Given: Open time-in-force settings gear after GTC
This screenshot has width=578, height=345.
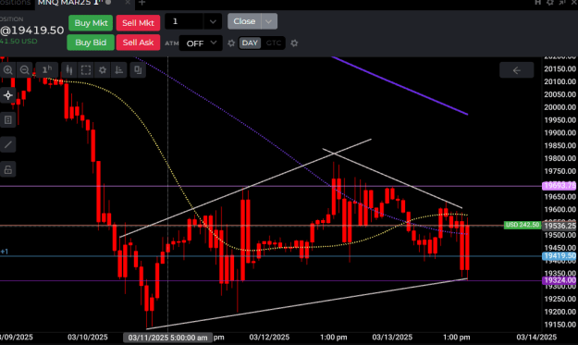Looking at the screenshot, I should click(294, 43).
